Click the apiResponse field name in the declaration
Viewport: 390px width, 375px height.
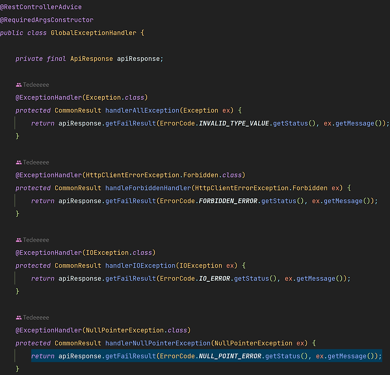coord(138,59)
